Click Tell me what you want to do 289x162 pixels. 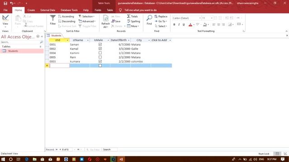140,10
